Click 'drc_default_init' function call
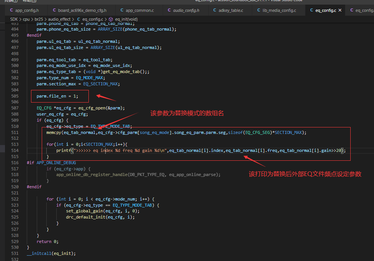Screen dimensions: 374x261 (x=86, y=217)
